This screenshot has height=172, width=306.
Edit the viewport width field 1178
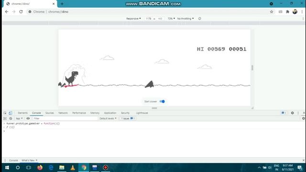click(x=148, y=19)
